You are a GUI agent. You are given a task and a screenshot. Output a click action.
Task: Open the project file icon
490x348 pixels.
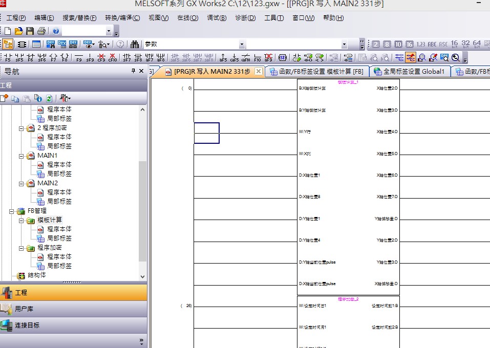coord(19,31)
